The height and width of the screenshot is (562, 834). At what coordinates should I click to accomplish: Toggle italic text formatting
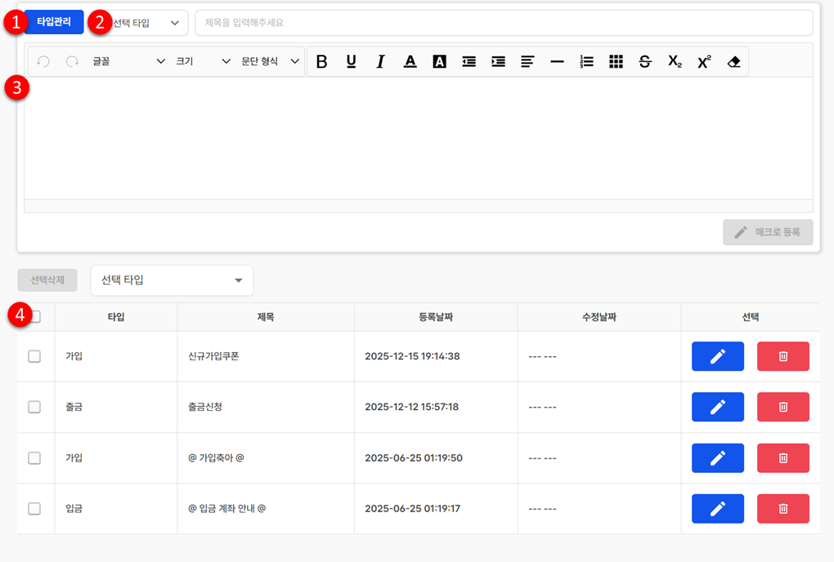click(x=380, y=62)
